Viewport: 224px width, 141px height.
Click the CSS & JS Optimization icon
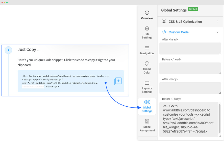point(164,22)
